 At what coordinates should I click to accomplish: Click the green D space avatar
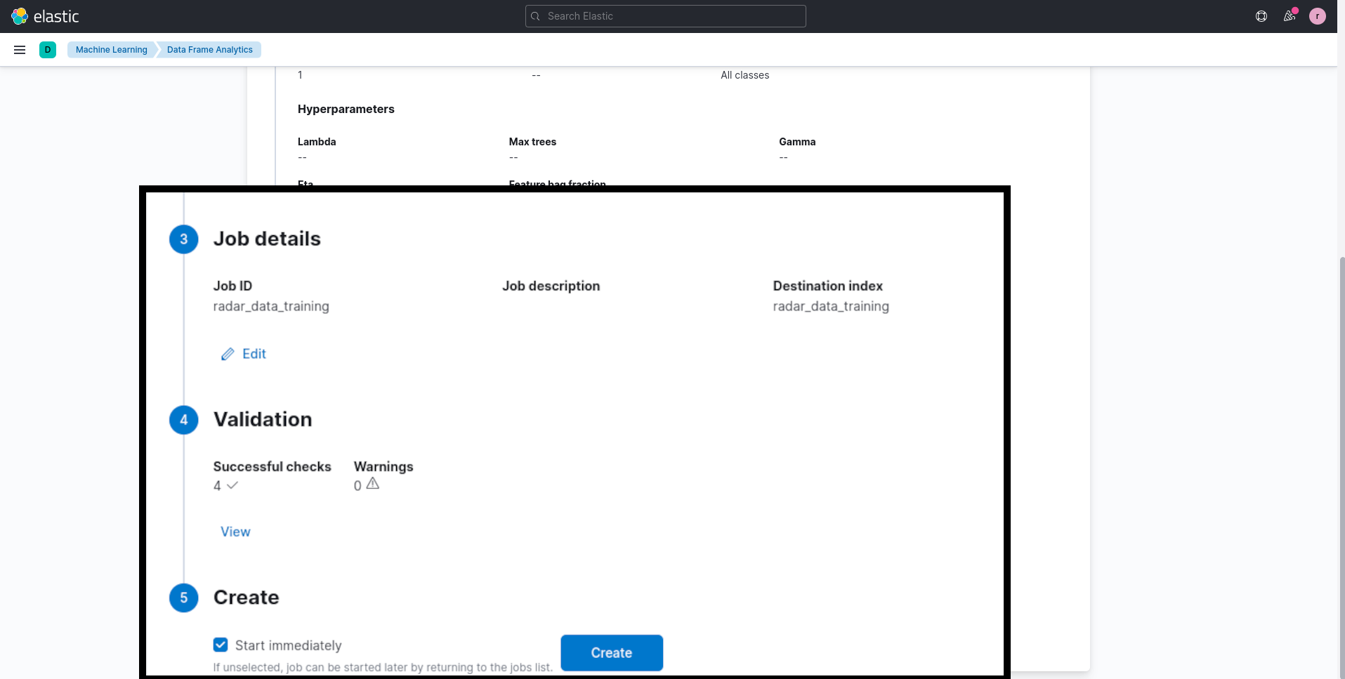click(48, 50)
